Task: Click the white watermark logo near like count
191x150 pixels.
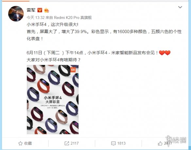Action: click(176, 141)
